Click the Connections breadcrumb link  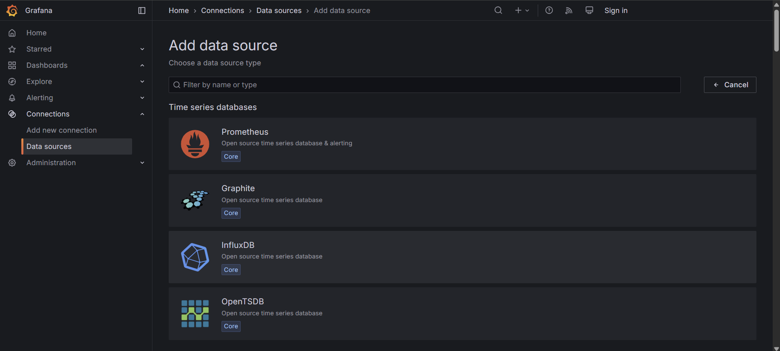(223, 11)
